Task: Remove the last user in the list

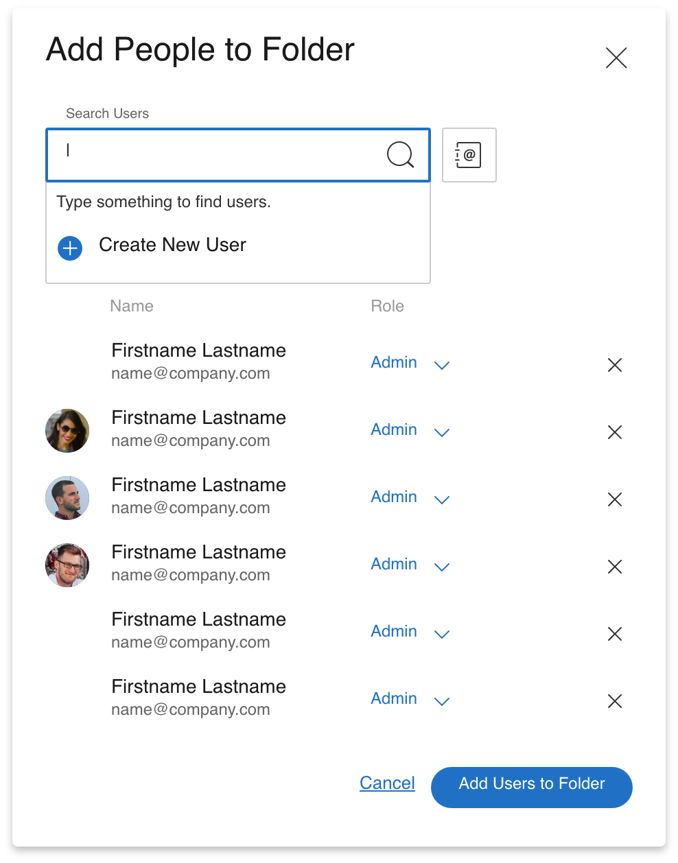Action: point(615,701)
